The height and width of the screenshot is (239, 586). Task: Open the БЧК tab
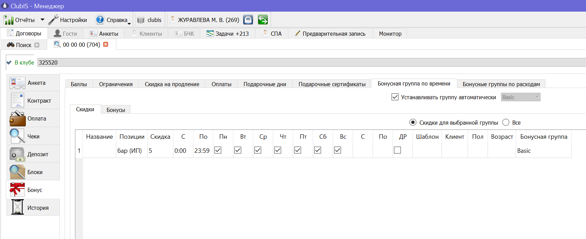184,34
